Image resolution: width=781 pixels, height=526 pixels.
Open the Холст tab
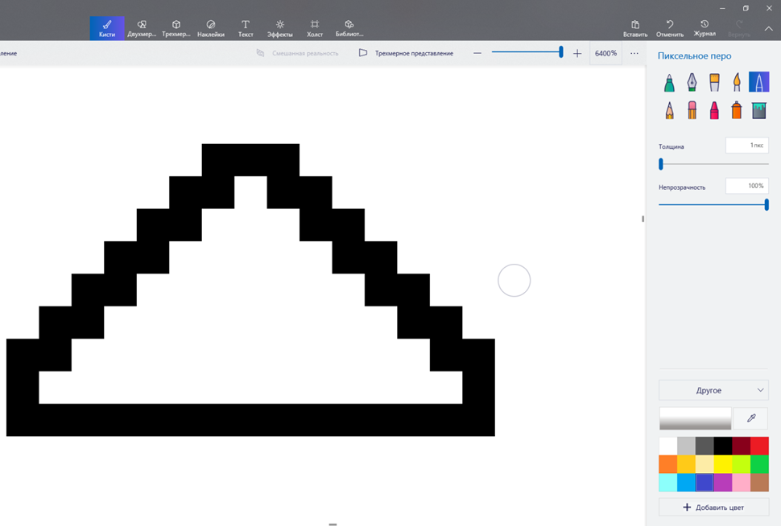(315, 28)
